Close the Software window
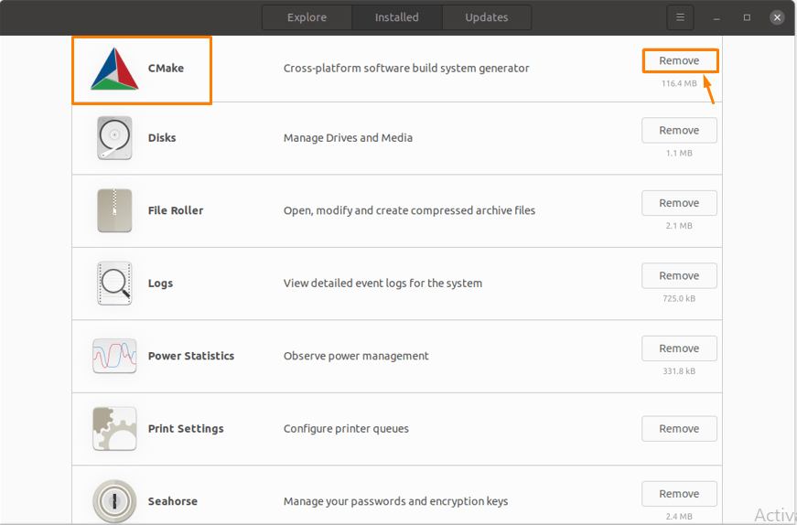The width and height of the screenshot is (797, 525). [x=777, y=17]
